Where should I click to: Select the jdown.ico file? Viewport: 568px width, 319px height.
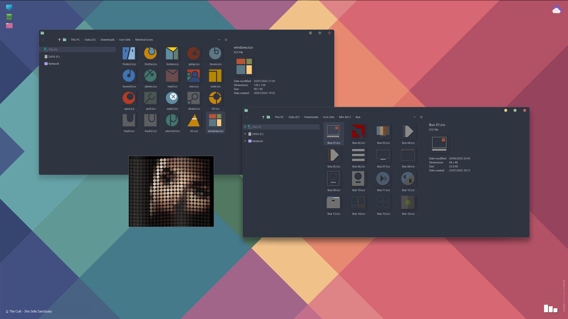click(x=150, y=78)
